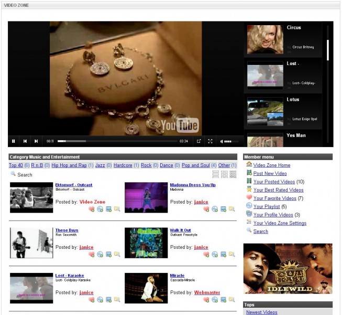The height and width of the screenshot is (315, 342).
Task: Play the Lost thumbnail in playlist
Action: point(265,76)
